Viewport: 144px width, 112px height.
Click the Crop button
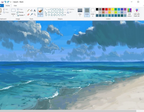tap(20, 9)
